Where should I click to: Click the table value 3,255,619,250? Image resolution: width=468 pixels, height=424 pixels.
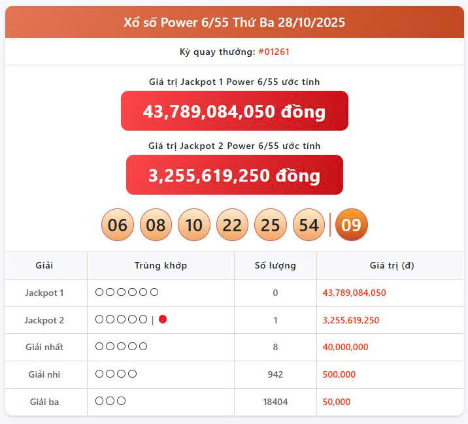coord(351,320)
